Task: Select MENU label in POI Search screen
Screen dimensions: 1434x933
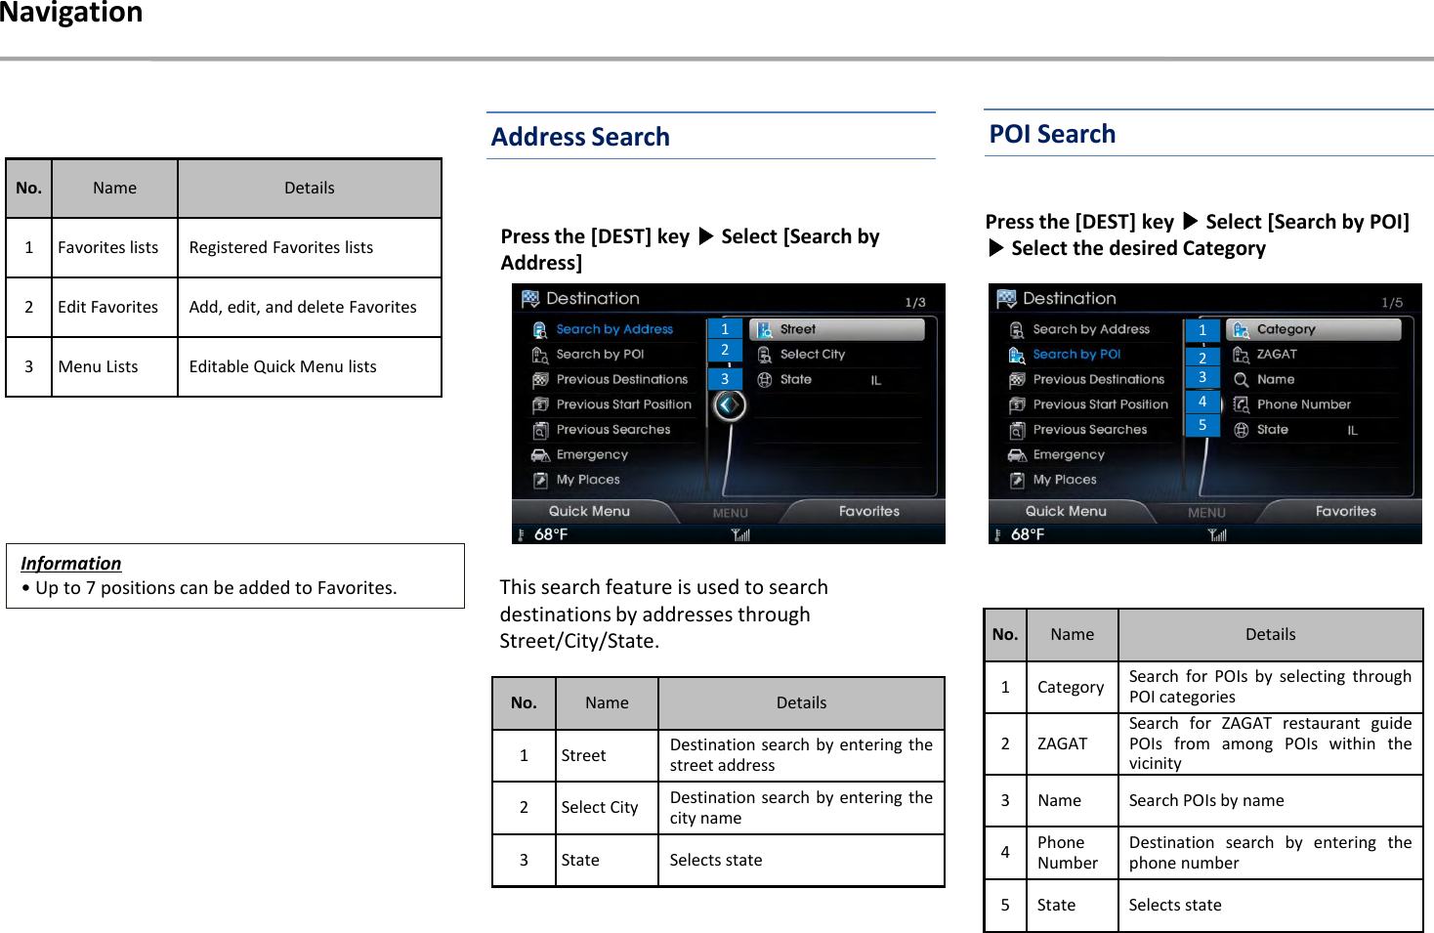Action: 1207,514
